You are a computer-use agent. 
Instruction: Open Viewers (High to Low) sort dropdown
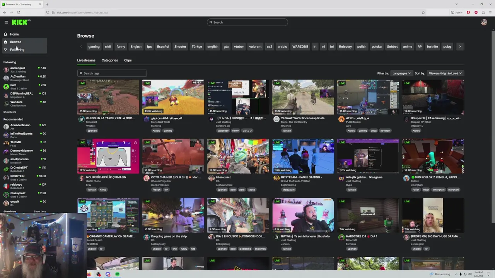point(445,73)
